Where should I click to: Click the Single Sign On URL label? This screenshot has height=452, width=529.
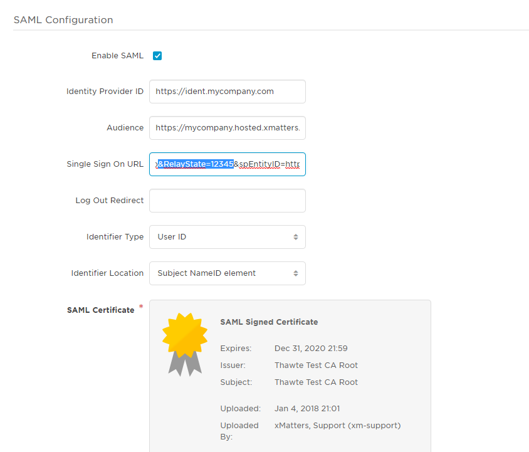tap(105, 164)
